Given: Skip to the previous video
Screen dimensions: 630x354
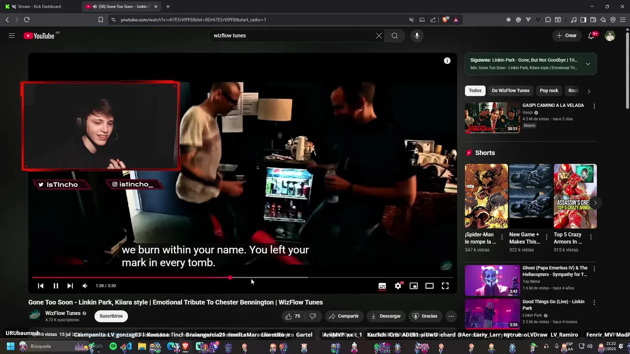Looking at the screenshot, I should click(x=41, y=286).
